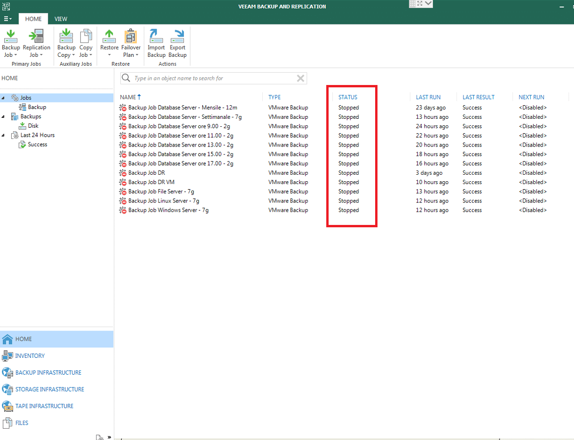Clear the search box with X
This screenshot has height=440, width=574.
300,78
